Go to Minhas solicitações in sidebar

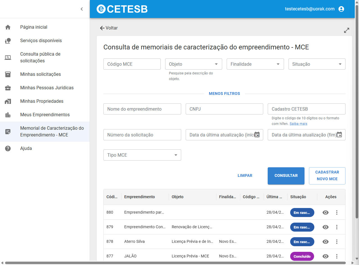[40, 74]
